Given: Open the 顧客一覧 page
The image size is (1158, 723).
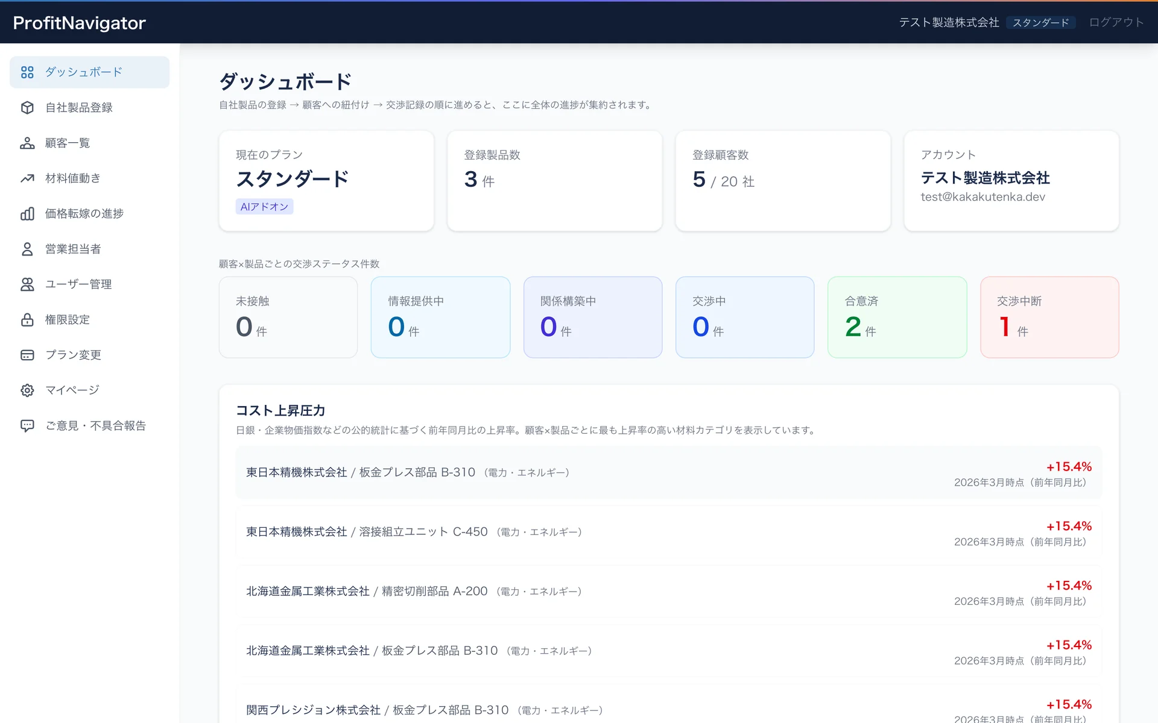Looking at the screenshot, I should [x=89, y=143].
